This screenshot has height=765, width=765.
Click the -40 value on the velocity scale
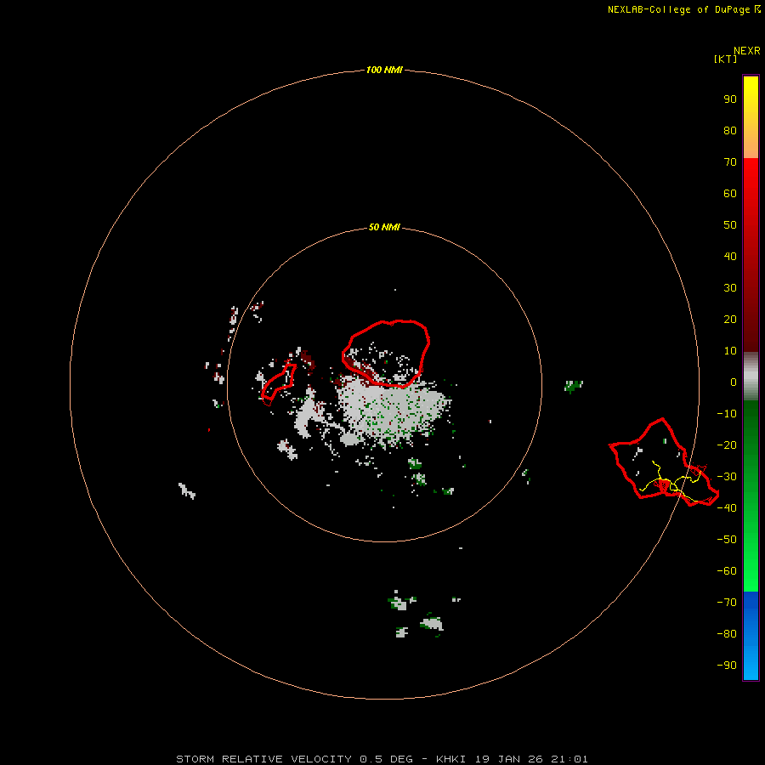pyautogui.click(x=727, y=508)
